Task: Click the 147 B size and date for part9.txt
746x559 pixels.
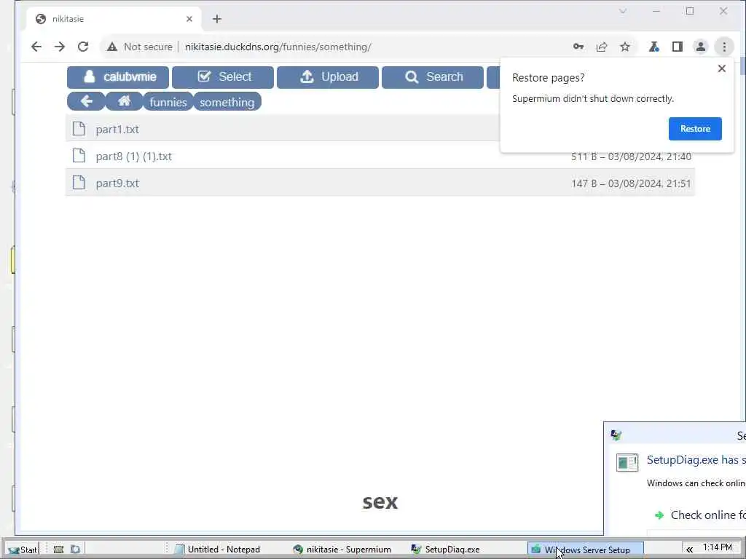Action: point(631,183)
